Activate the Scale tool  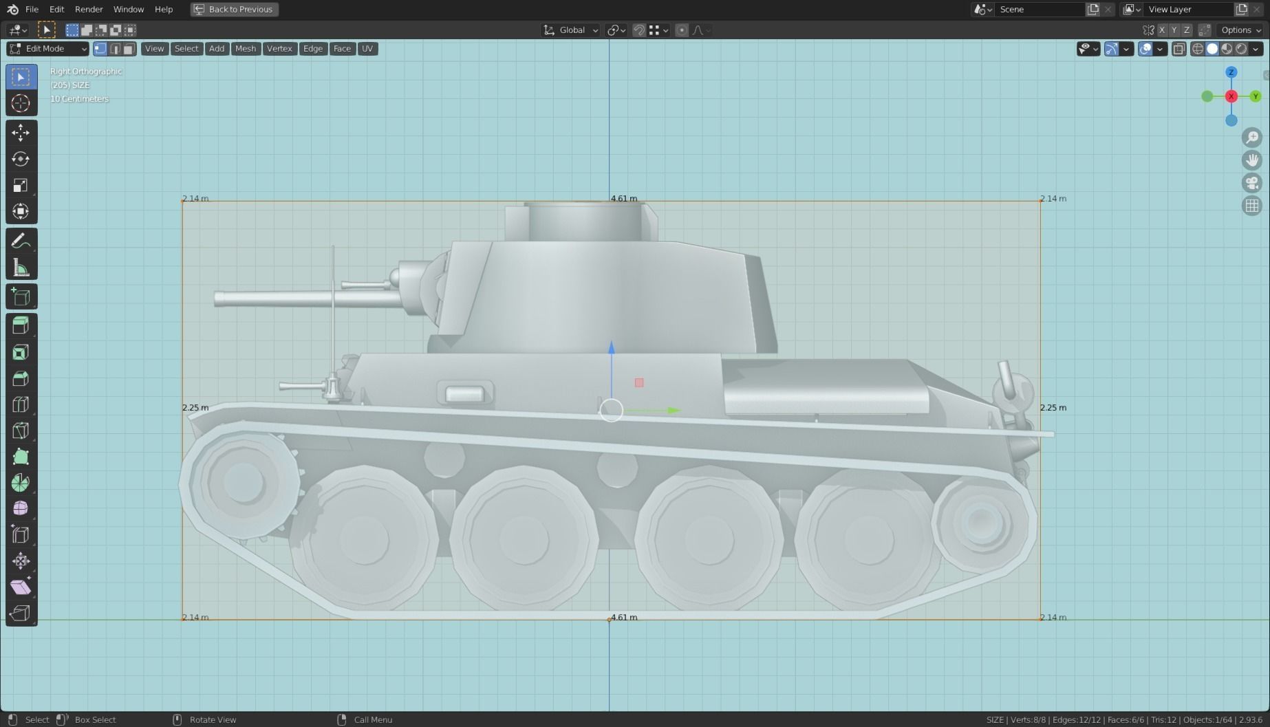21,185
